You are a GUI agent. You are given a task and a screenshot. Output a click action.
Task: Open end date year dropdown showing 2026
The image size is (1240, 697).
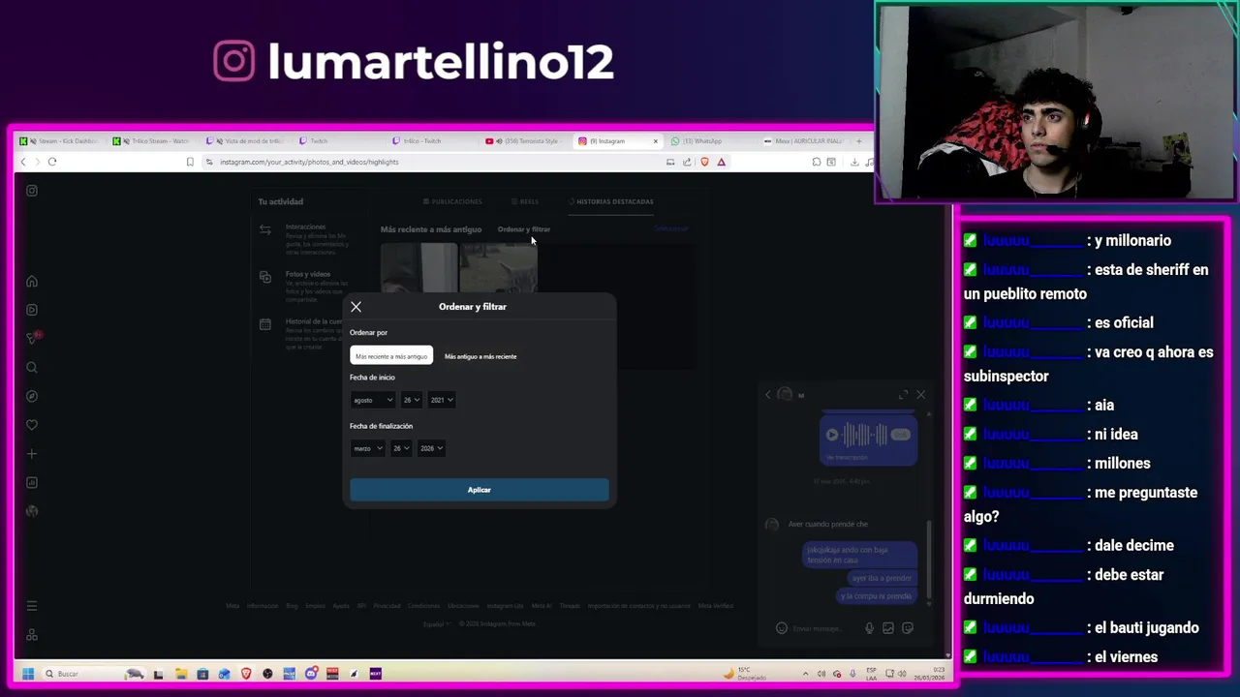[x=430, y=448]
